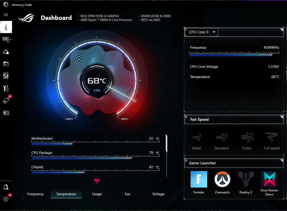Open the User Center profile icon

point(6,187)
